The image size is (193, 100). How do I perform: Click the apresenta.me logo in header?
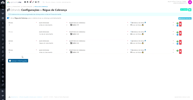(x=14, y=2)
